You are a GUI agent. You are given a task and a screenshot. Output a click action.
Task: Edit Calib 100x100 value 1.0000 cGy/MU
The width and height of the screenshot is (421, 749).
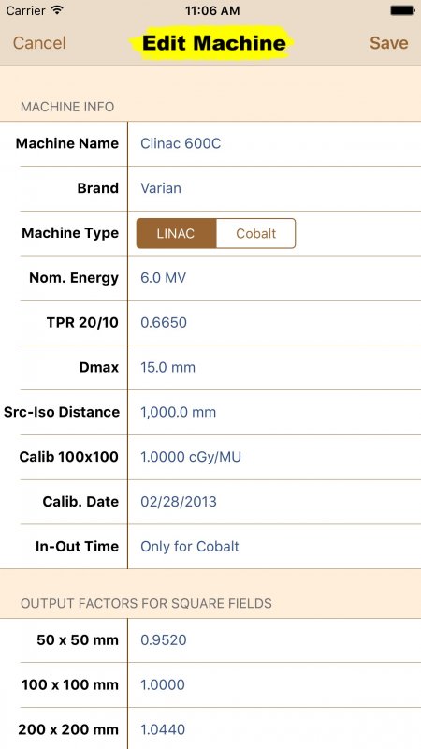pyautogui.click(x=274, y=457)
